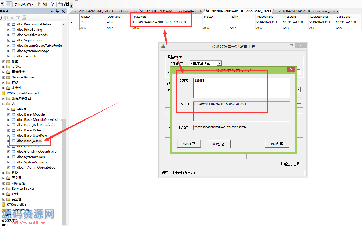Click the Execute SQL red exclamation icon
362x226 pixels.
[39, 4]
